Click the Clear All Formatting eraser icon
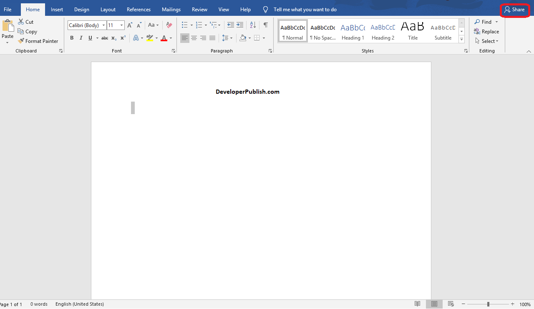The height and width of the screenshot is (309, 534). pyautogui.click(x=169, y=25)
